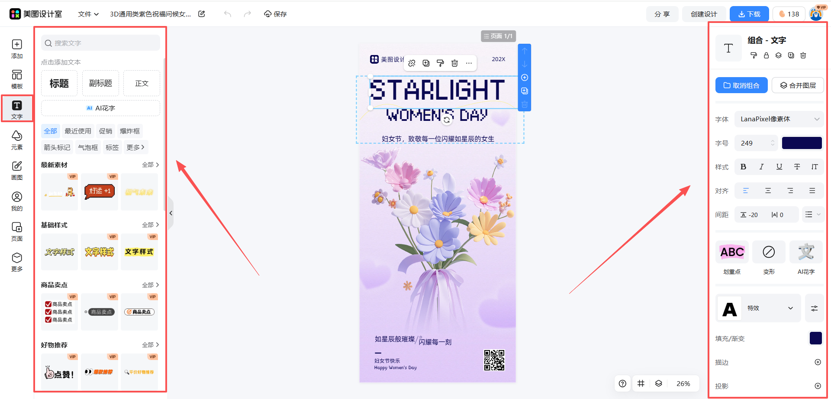Select the 爆炸框 category tab

pos(130,131)
